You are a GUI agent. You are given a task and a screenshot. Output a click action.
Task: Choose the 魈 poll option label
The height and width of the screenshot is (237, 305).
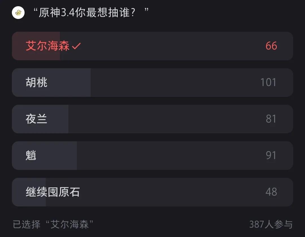(31, 155)
